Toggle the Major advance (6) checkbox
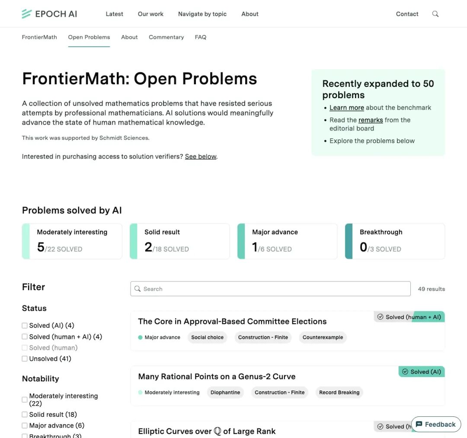The height and width of the screenshot is (438, 467). pos(24,425)
